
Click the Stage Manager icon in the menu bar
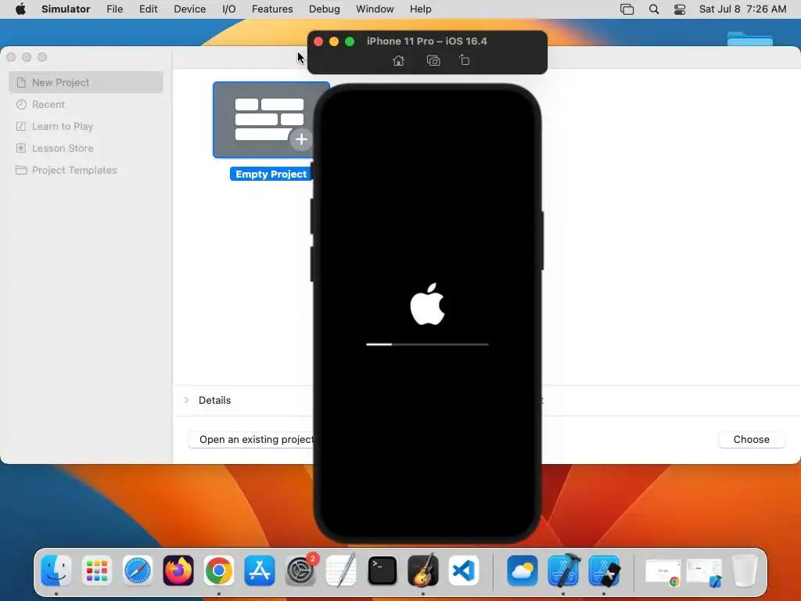pyautogui.click(x=627, y=9)
